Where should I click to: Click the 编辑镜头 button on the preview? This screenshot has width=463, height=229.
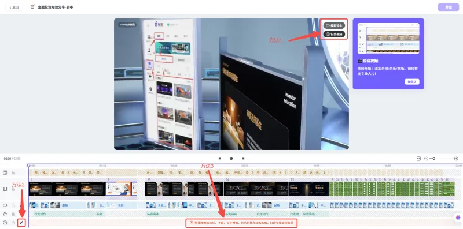tap(334, 25)
